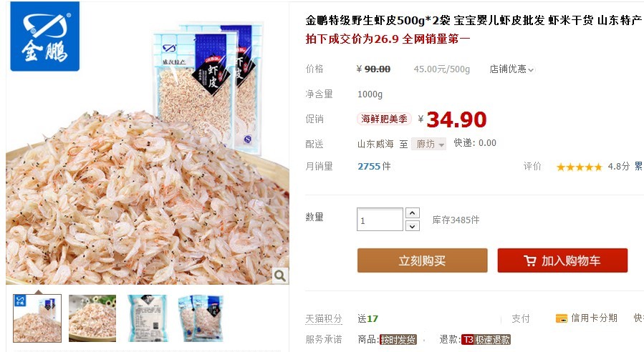
Task: Click the 立刻购买 button
Action: 422,260
